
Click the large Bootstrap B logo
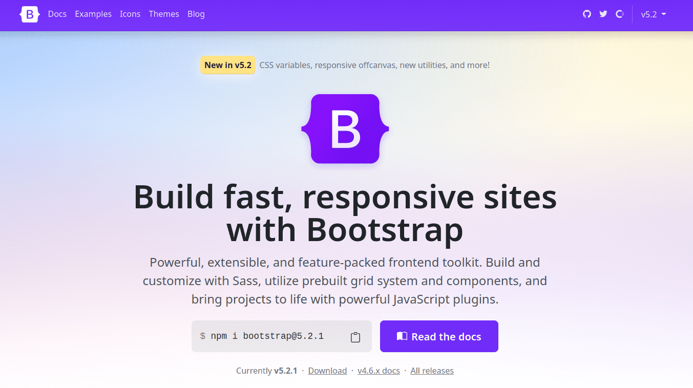coord(345,129)
